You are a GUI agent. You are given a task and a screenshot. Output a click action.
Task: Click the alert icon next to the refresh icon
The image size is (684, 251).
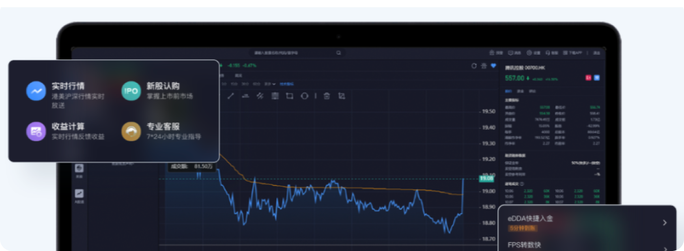pos(484,66)
